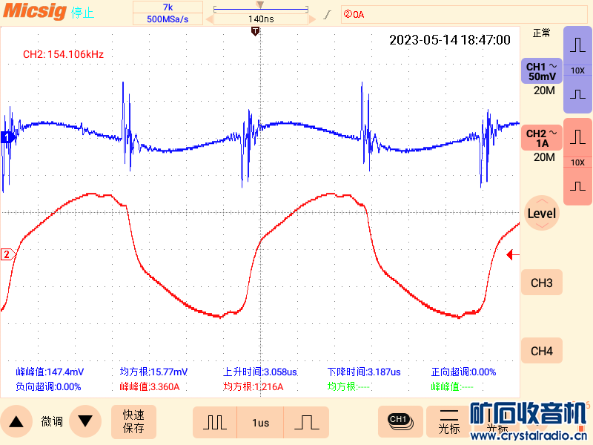Increase timebase with the single-pulse icon
Screen dimensions: 593x445
[x=306, y=422]
